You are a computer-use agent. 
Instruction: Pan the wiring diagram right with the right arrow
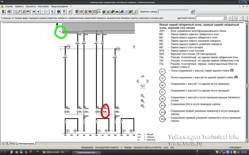point(148,81)
